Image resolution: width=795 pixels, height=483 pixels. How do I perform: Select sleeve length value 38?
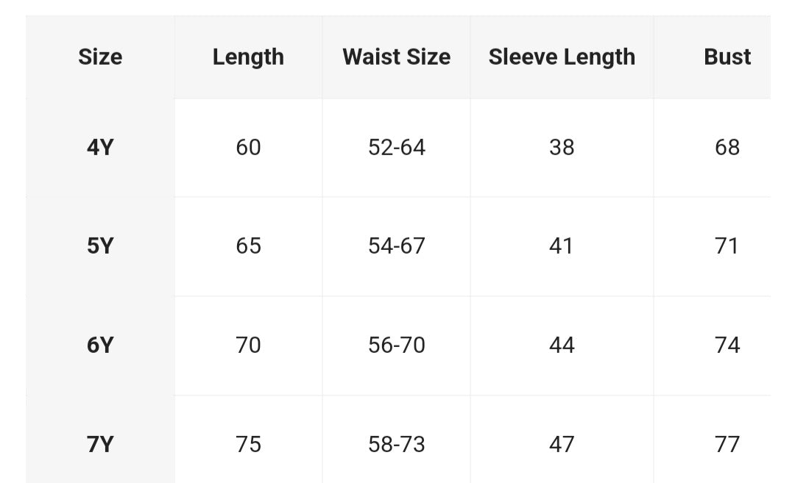[562, 147]
